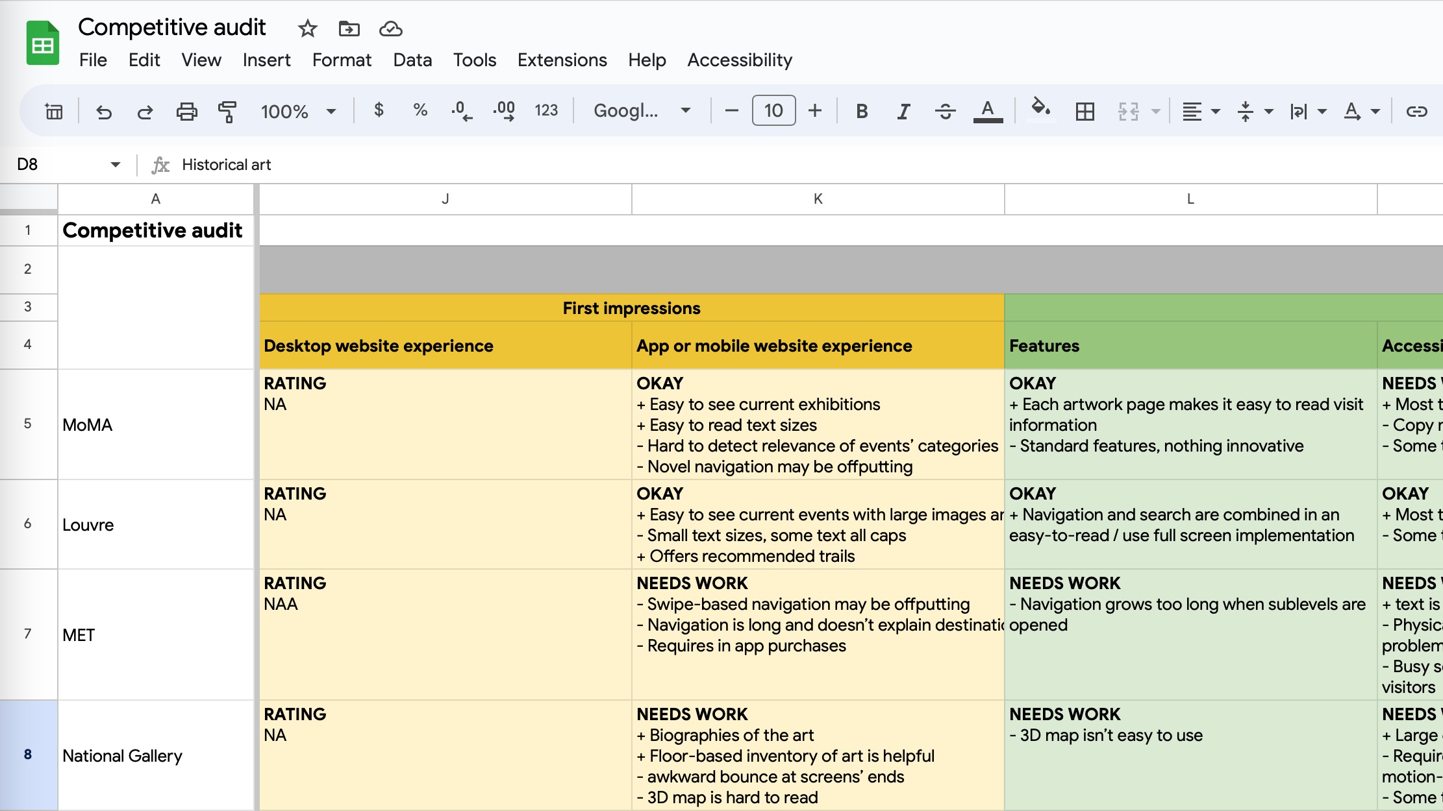
Task: Format as currency with dollar icon
Action: pos(379,110)
